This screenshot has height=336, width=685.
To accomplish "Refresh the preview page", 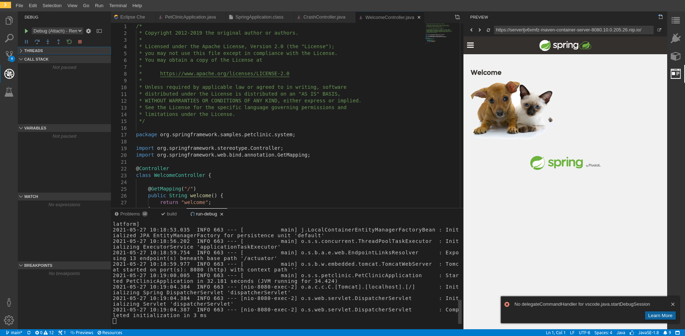I will (488, 30).
